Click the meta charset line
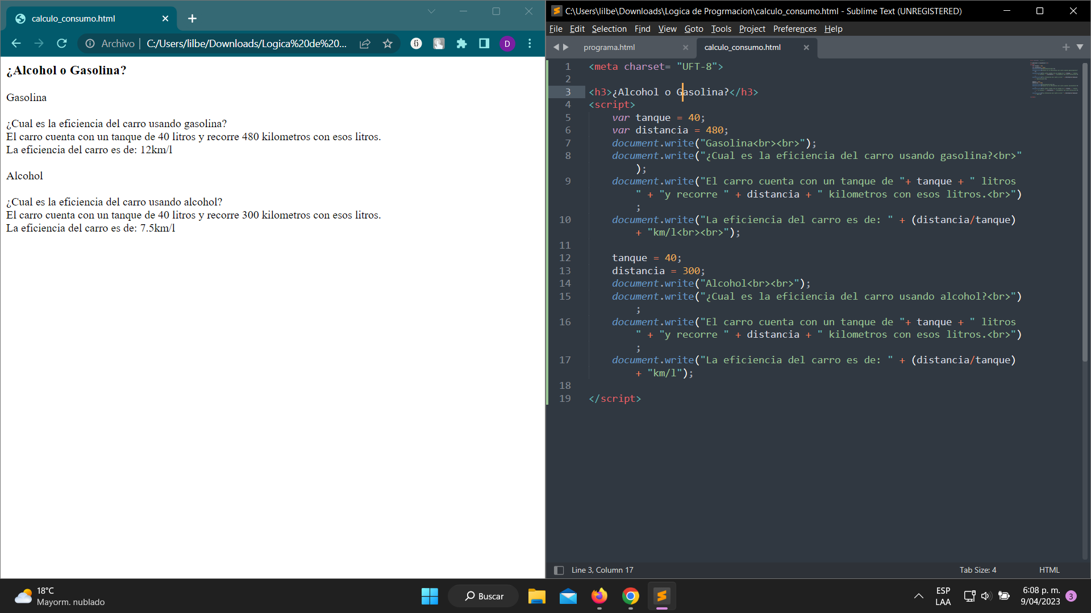 pos(656,66)
